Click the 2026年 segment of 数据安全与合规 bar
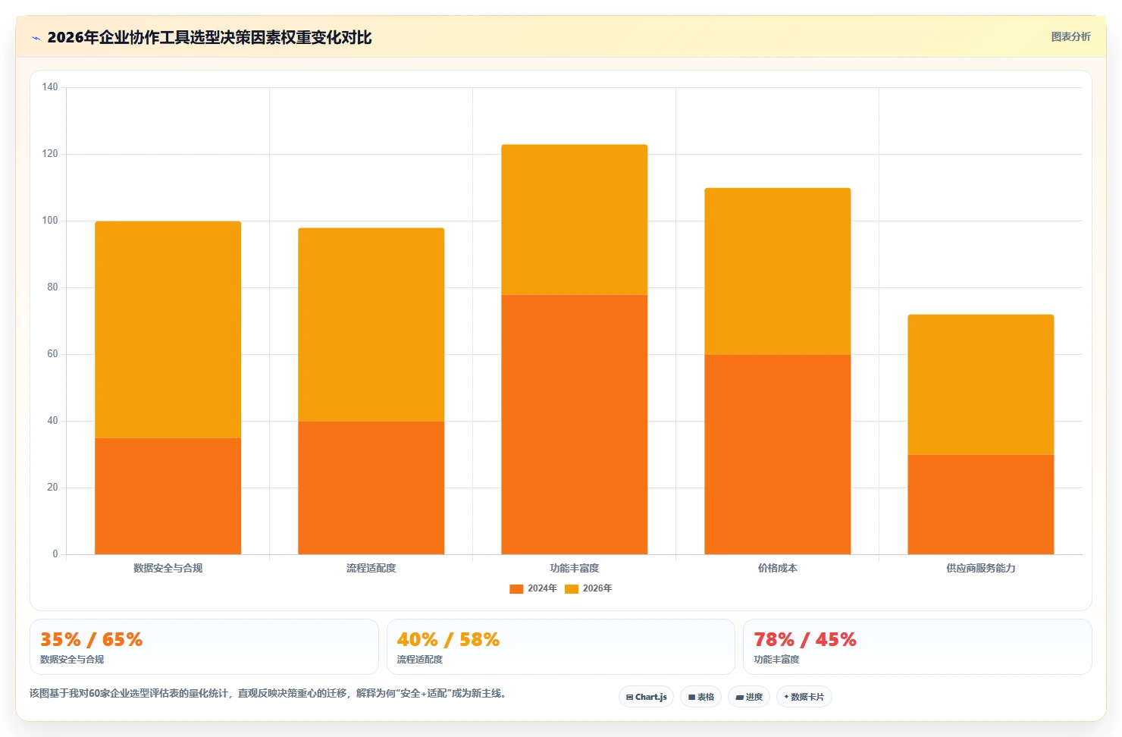The height and width of the screenshot is (737, 1122). (168, 329)
